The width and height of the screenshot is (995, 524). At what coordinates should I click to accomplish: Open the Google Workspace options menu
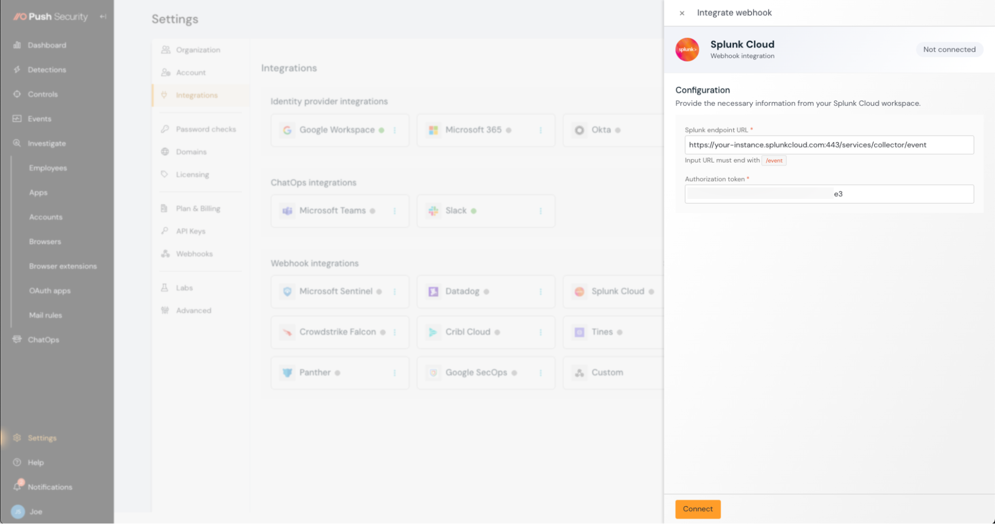[x=395, y=130]
